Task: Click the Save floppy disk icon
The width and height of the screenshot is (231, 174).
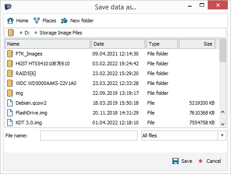Action: [x=175, y=161]
